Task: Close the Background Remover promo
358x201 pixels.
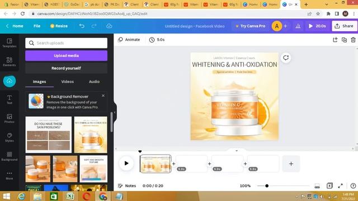Action: (103, 95)
